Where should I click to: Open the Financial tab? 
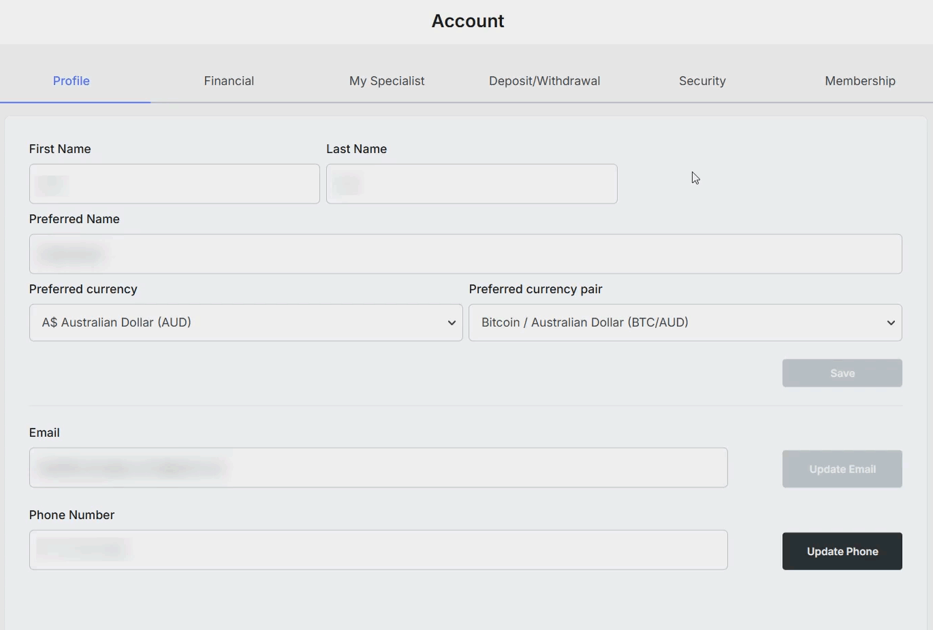click(x=229, y=81)
